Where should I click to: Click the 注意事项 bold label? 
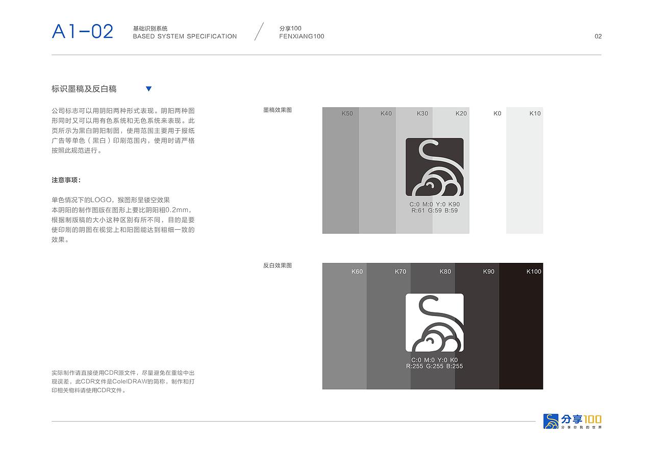pyautogui.click(x=66, y=180)
